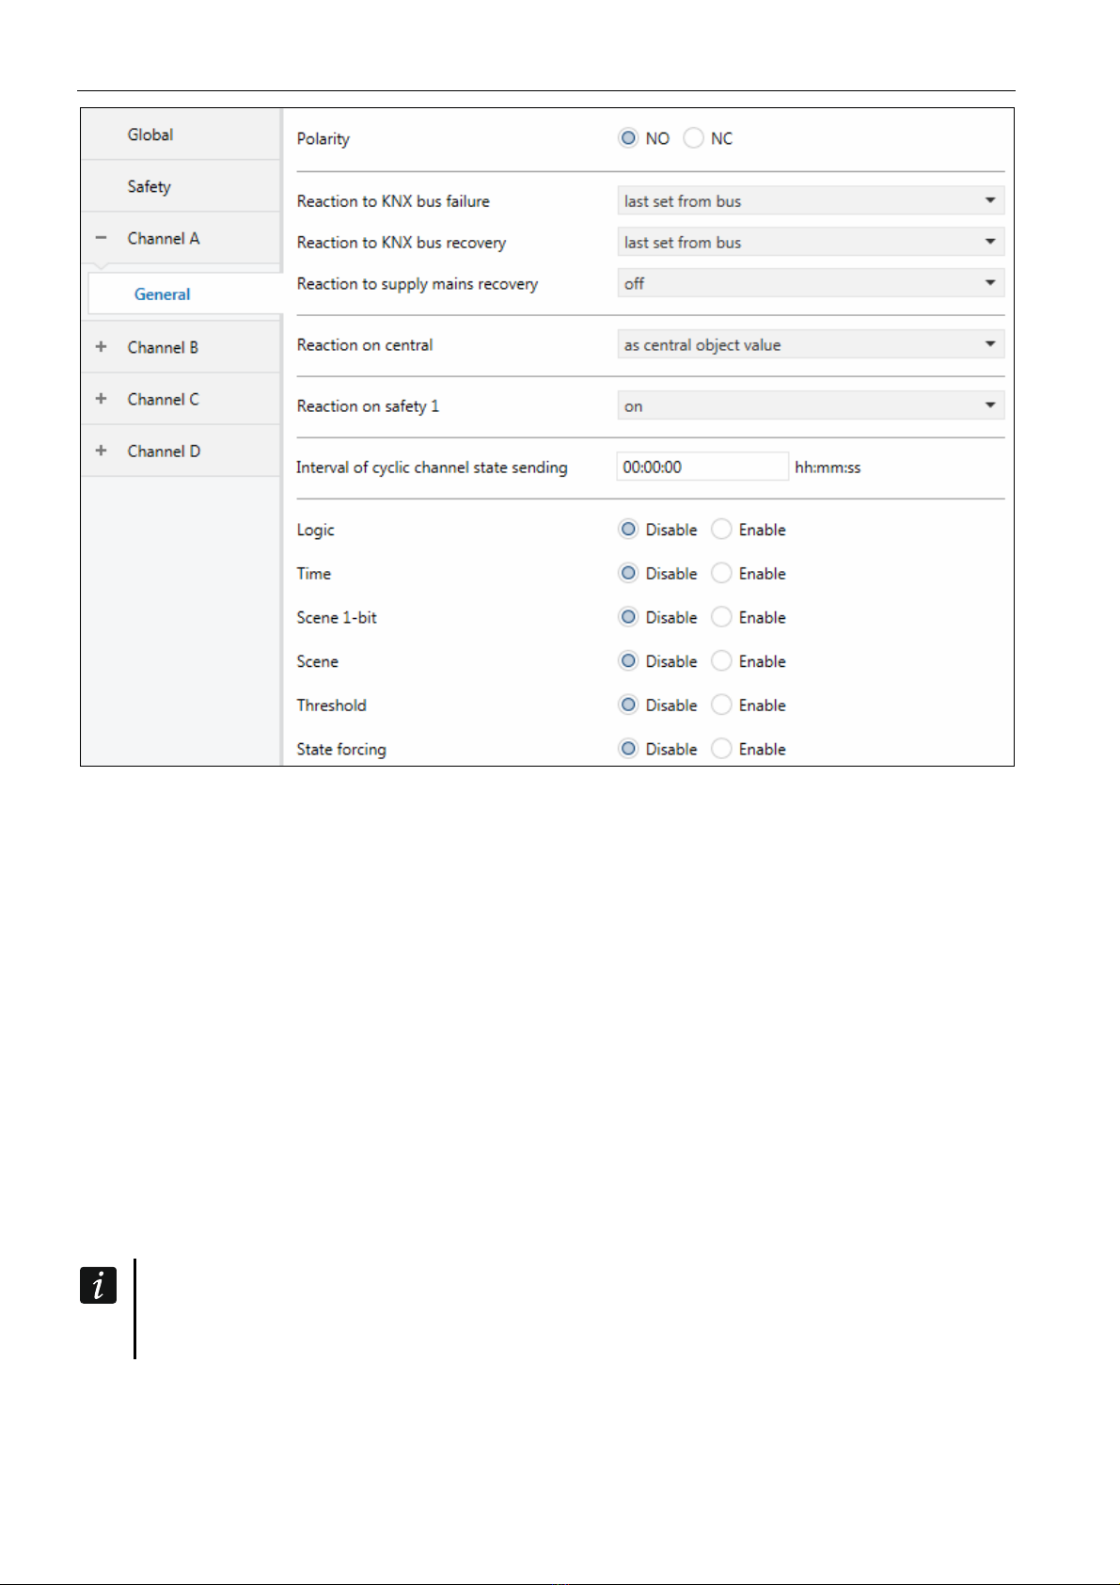Expand Channel D with plus icon

[101, 451]
